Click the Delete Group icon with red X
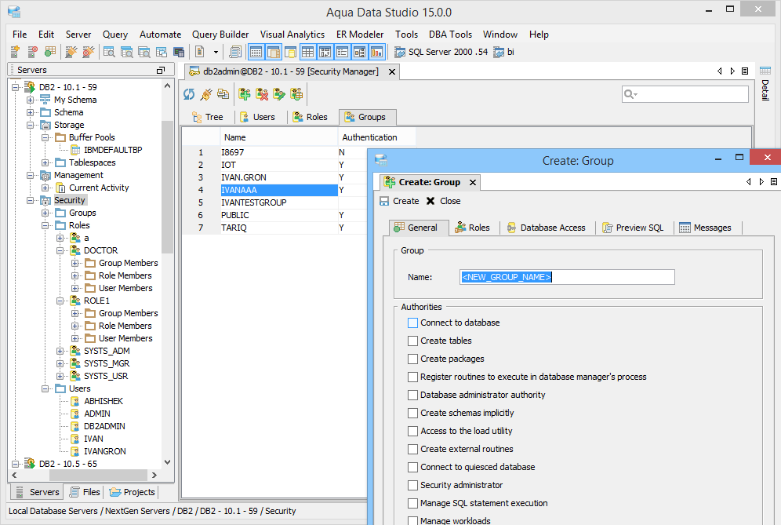Screen dimensions: 781x525 (261, 93)
